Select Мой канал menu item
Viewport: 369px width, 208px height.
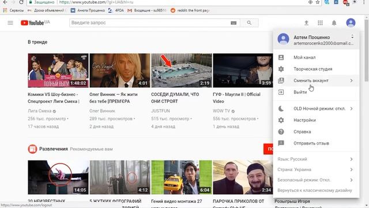[316, 57]
